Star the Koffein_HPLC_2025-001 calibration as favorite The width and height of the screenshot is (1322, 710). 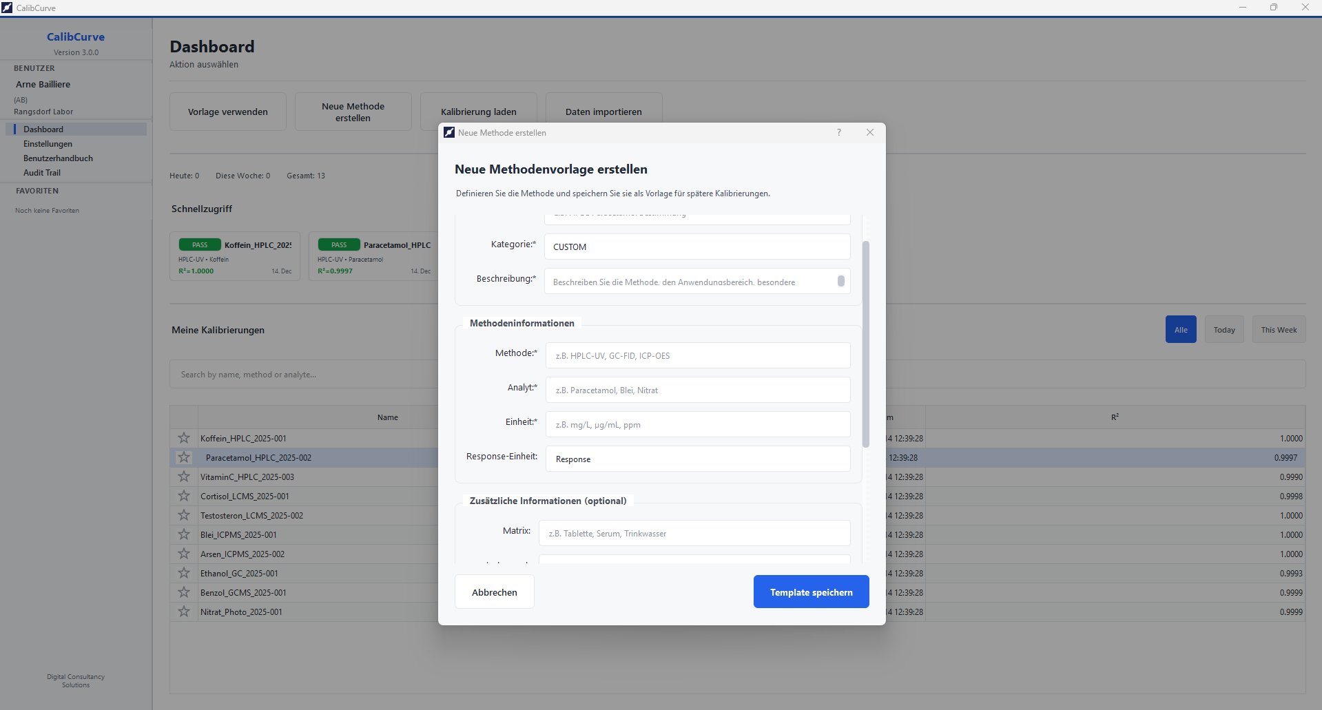[184, 438]
